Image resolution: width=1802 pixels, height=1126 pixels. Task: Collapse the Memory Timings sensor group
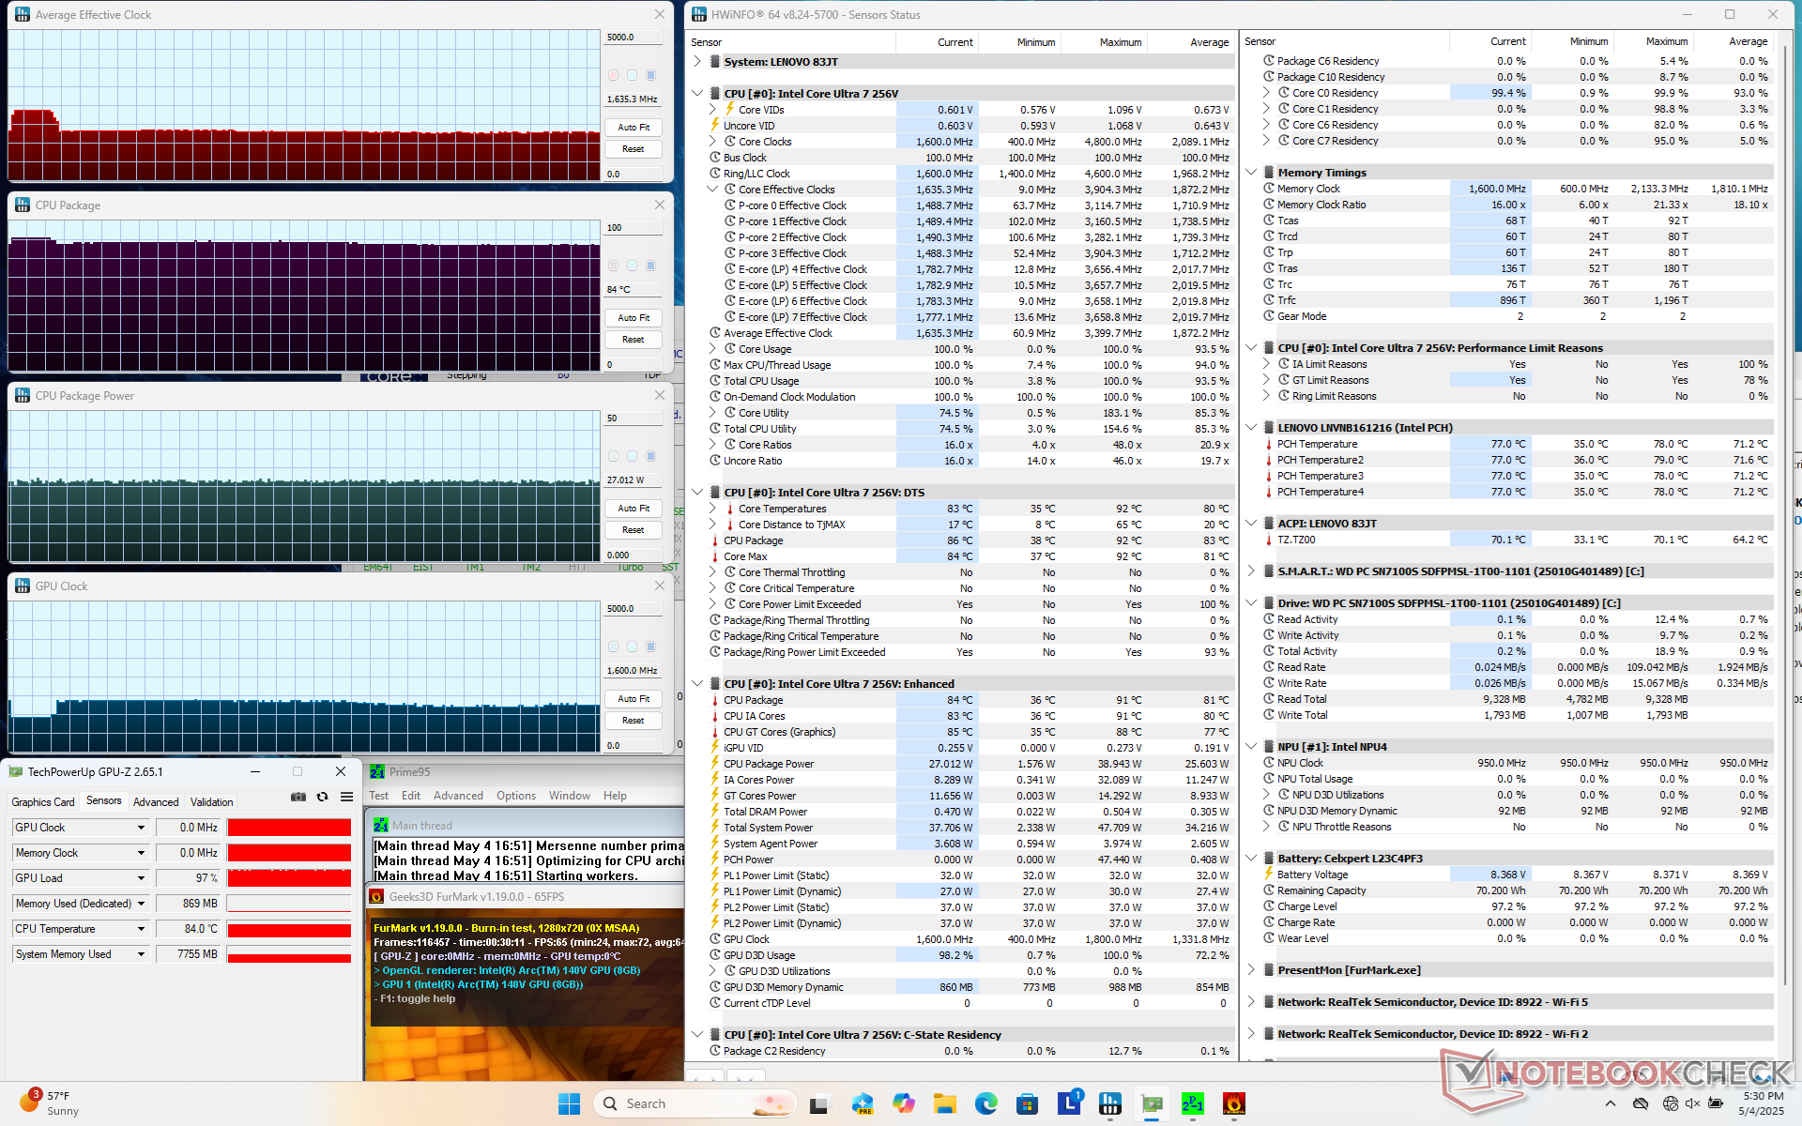1251,173
